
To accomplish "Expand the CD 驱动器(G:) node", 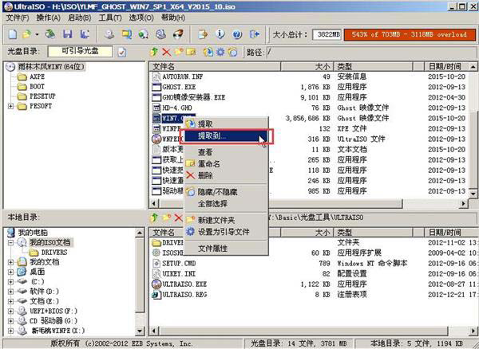I will tap(10, 321).
